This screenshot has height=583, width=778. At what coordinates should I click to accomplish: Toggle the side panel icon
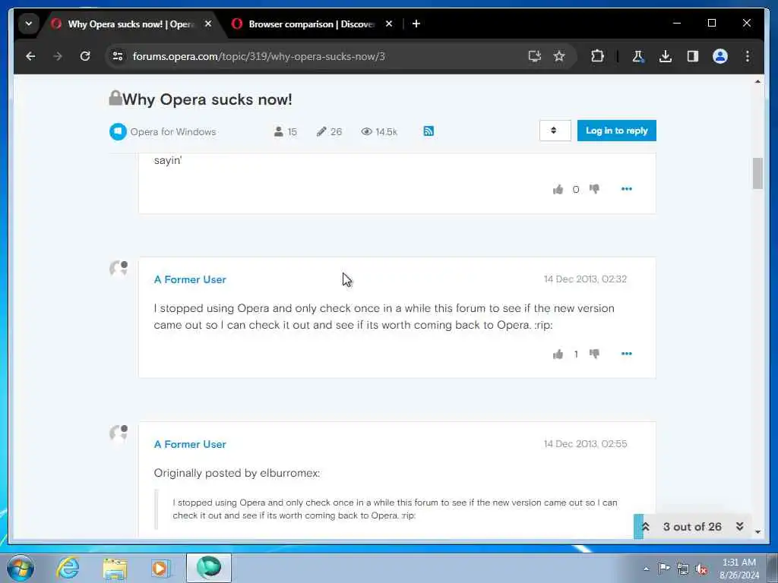(693, 56)
